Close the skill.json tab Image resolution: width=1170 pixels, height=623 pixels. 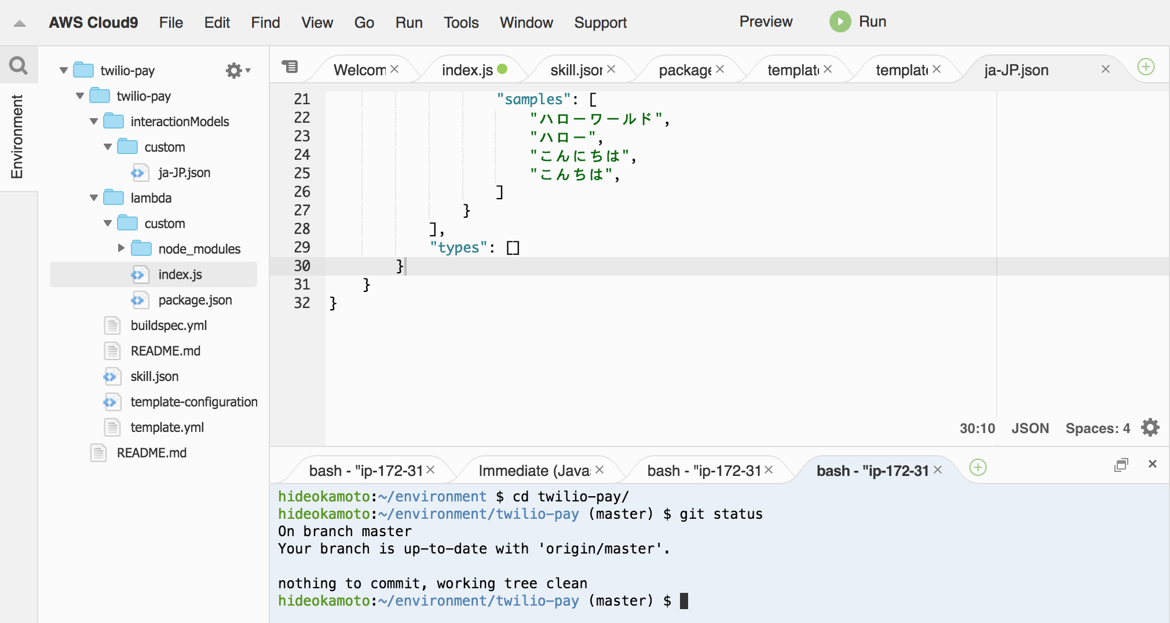pyautogui.click(x=611, y=69)
